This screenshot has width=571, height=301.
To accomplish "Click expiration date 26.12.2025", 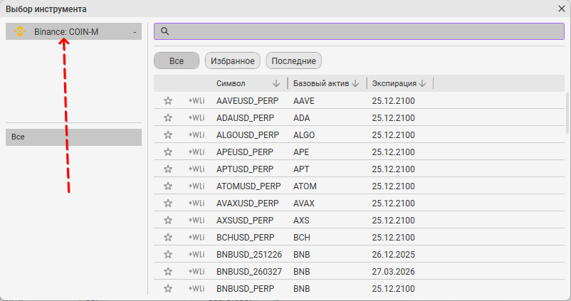I will [393, 255].
